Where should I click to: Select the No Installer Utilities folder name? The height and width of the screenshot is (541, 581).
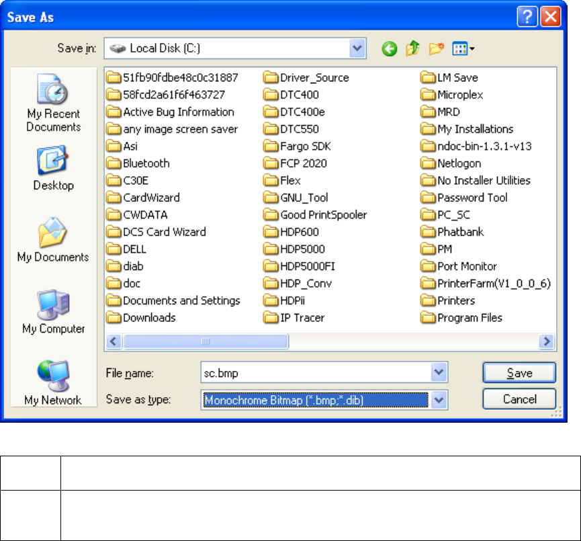tap(484, 181)
